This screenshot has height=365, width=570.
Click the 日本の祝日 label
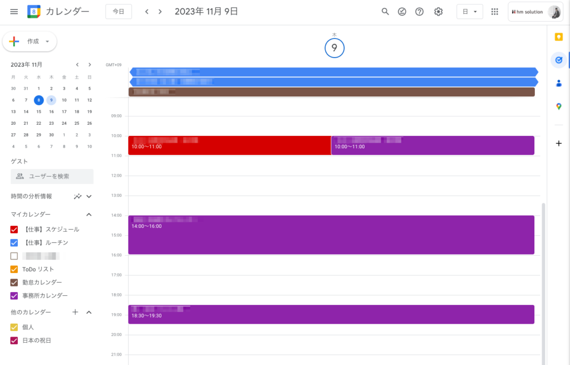(x=37, y=340)
